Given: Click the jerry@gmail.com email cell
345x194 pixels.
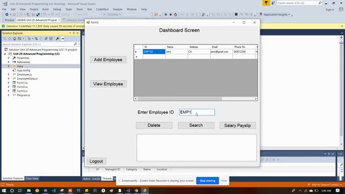Looking at the screenshot, I should (x=221, y=52).
